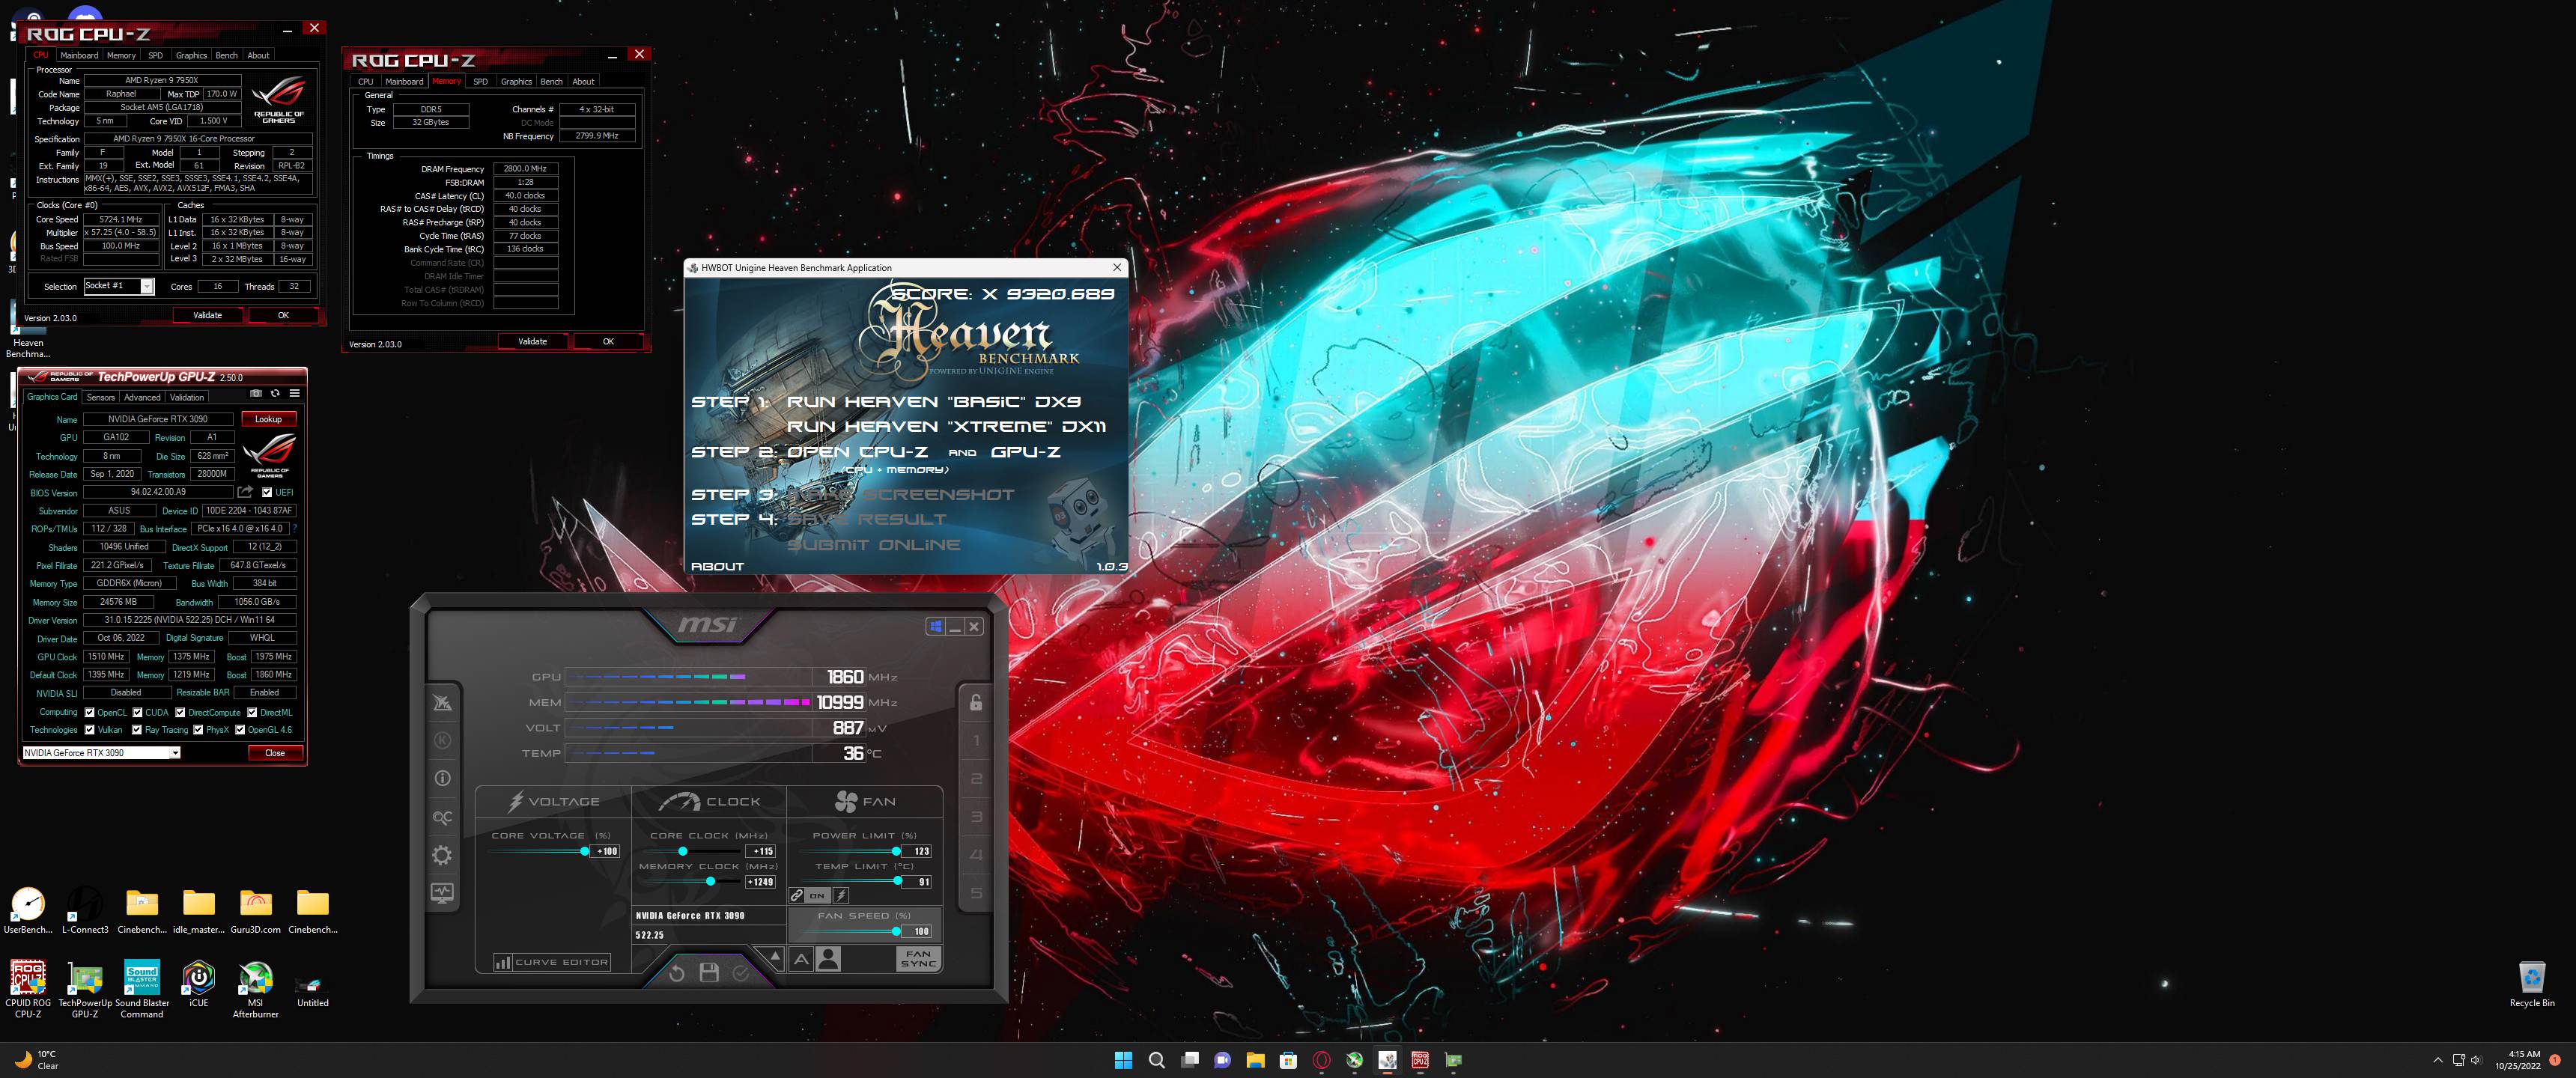Viewport: 2576px width, 1078px height.
Task: Toggle the Ray Tracing checkbox in GPU-Z
Action: (137, 729)
